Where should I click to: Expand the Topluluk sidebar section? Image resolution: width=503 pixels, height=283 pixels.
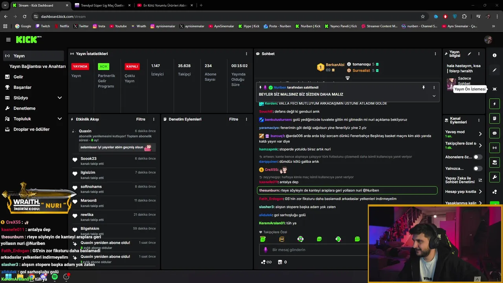point(60,119)
